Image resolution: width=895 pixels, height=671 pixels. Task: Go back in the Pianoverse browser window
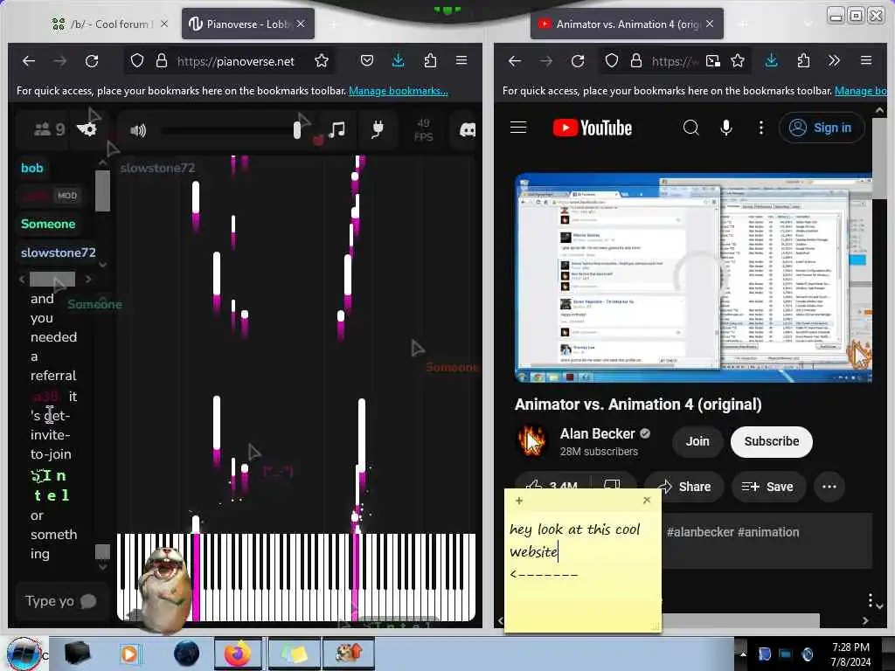click(28, 60)
